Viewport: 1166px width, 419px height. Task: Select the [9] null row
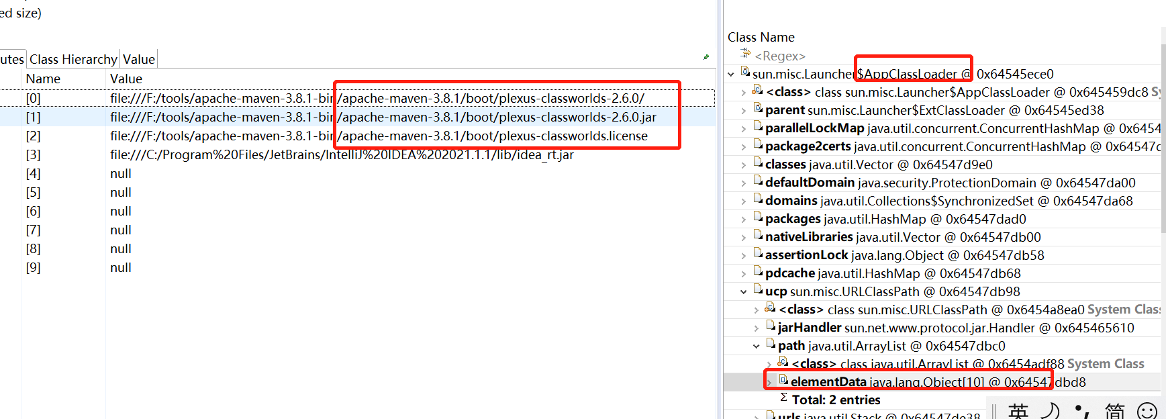point(356,267)
